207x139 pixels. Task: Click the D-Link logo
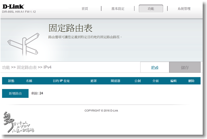click(x=13, y=6)
